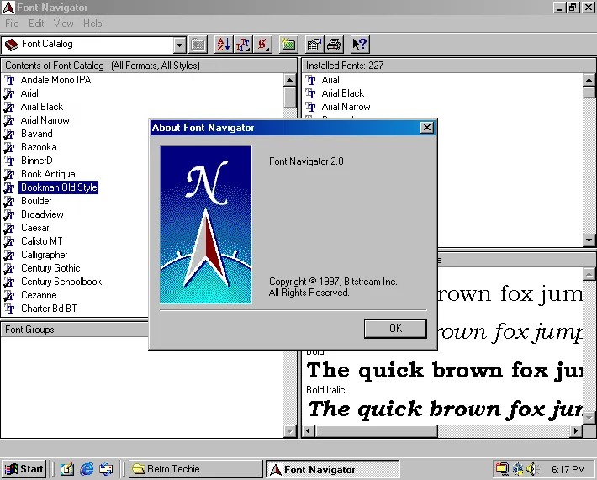597x480 pixels.
Task: Click the Font Groups panel header
Action: coord(75,330)
